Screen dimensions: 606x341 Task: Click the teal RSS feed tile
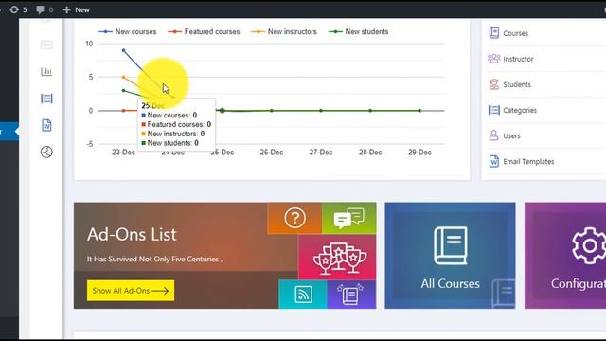click(x=303, y=295)
